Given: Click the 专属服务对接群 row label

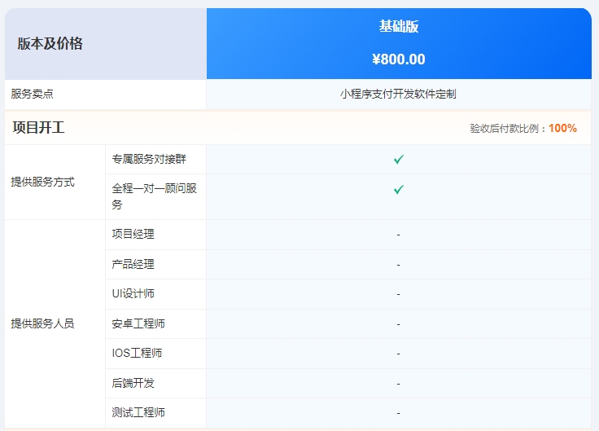Looking at the screenshot, I should 149,159.
